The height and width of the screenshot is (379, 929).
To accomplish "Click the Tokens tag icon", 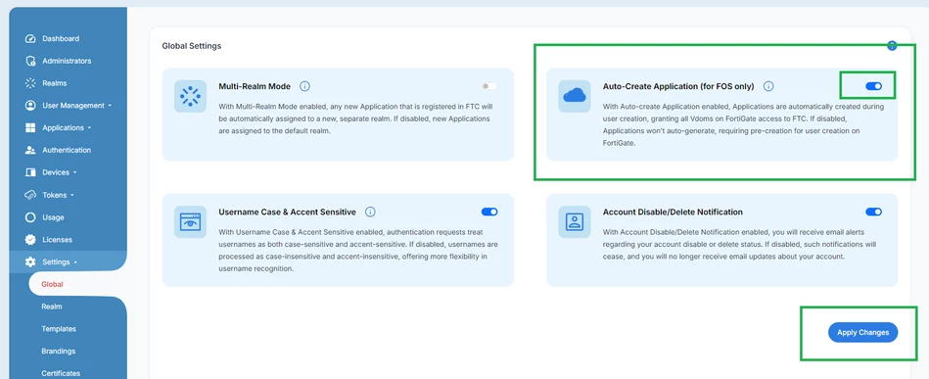I will 30,195.
